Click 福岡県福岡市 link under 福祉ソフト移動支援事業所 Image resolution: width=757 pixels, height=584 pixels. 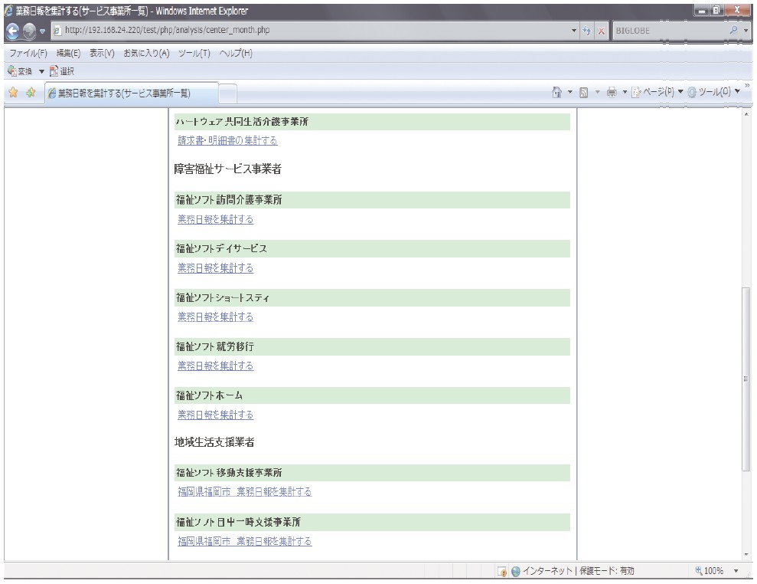pyautogui.click(x=245, y=492)
